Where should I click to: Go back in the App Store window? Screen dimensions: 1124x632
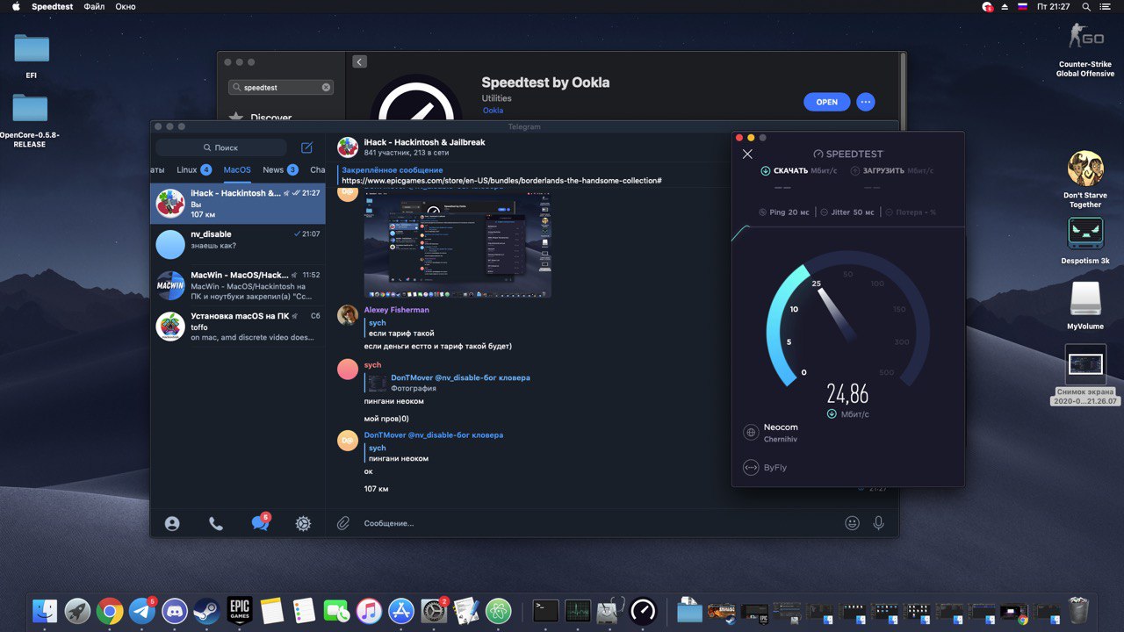(359, 61)
